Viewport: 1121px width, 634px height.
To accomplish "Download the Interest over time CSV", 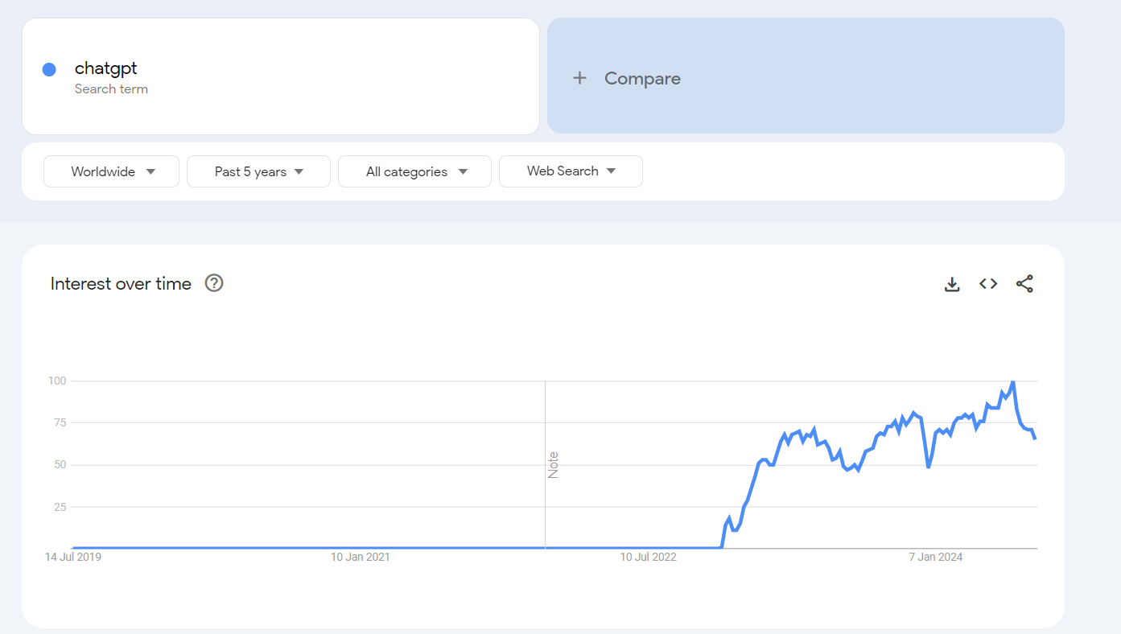I will [x=952, y=284].
